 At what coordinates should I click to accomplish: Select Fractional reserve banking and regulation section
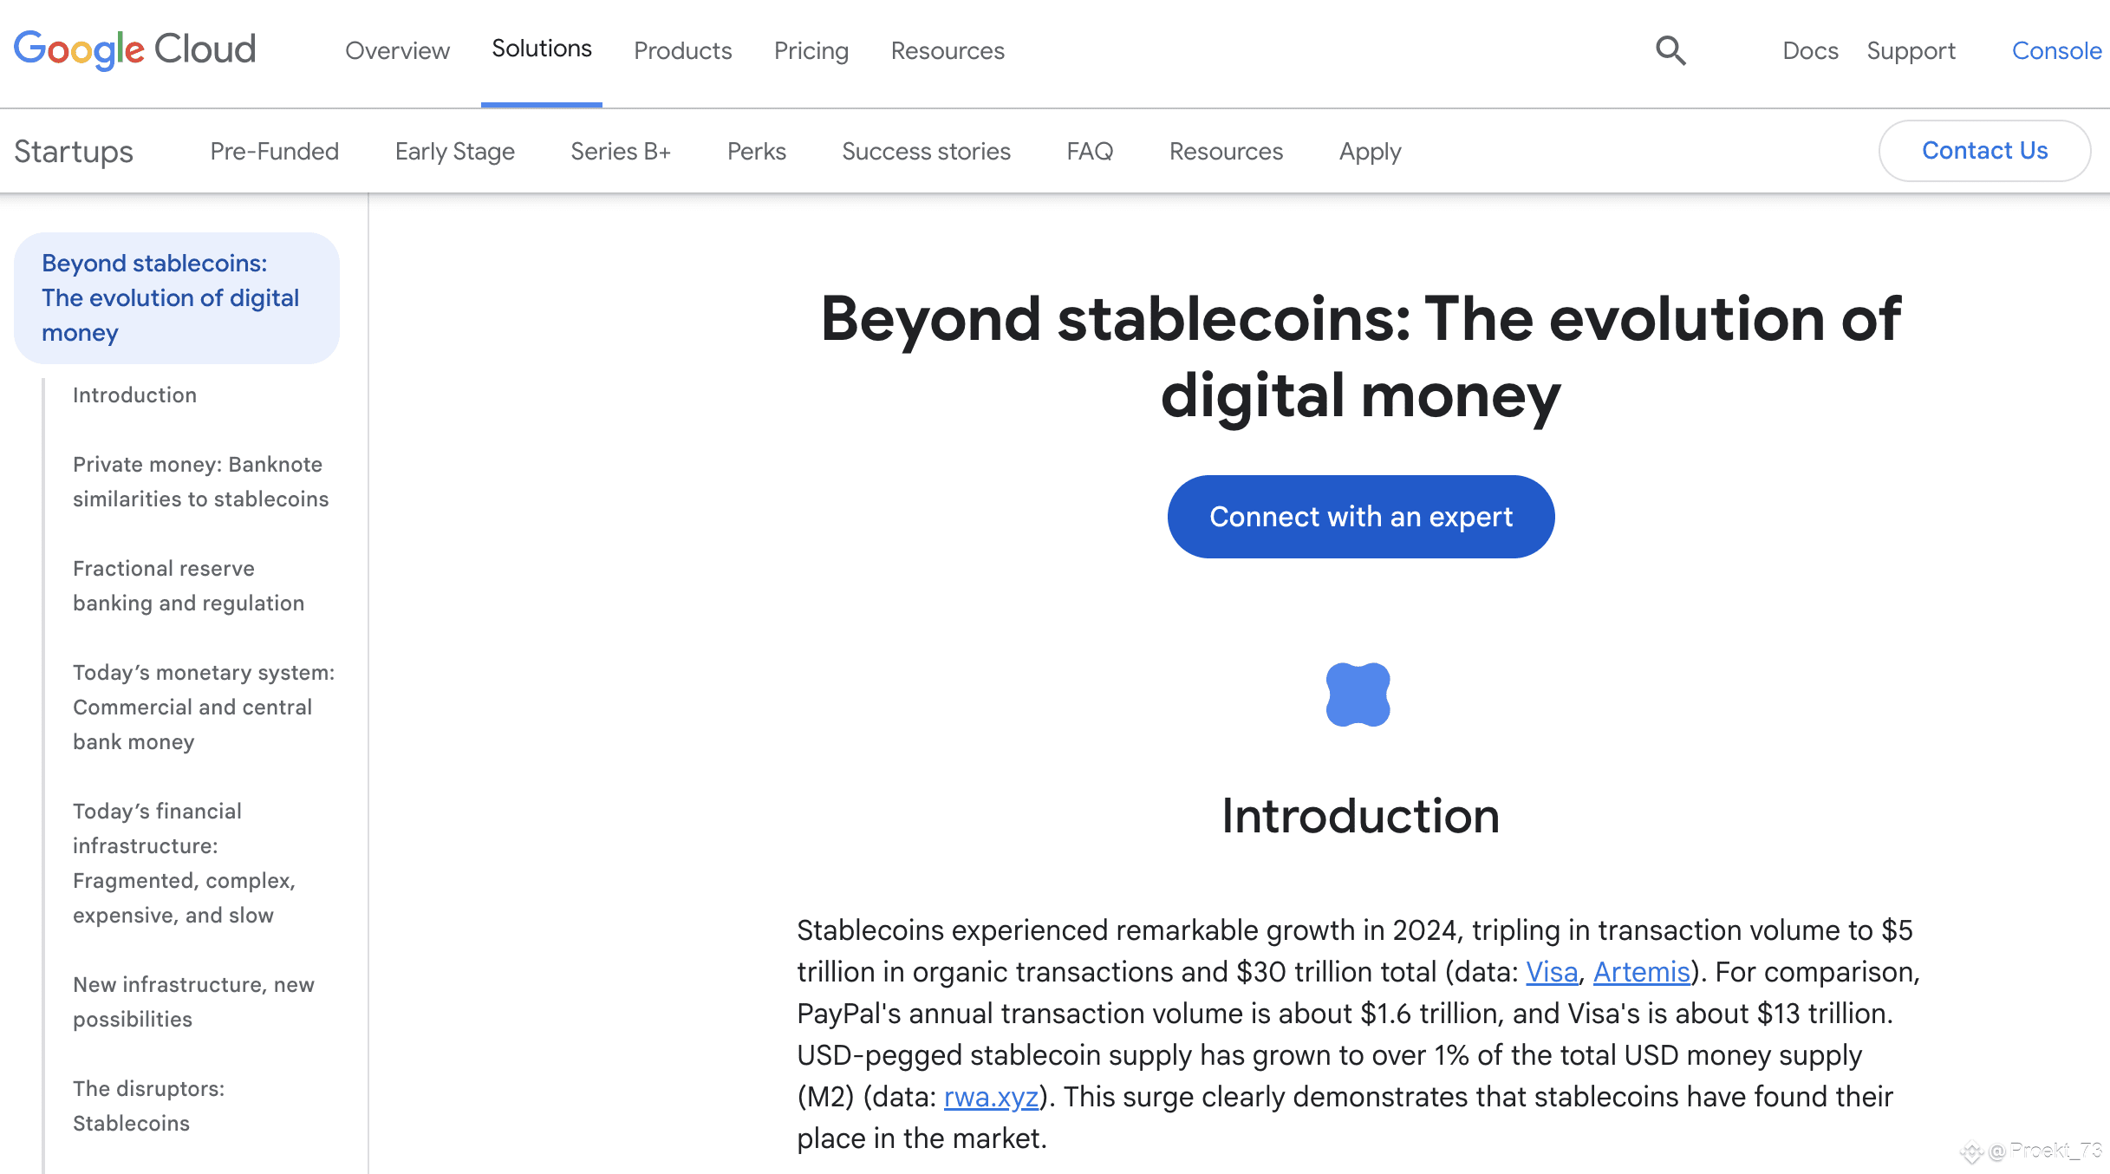pyautogui.click(x=189, y=586)
